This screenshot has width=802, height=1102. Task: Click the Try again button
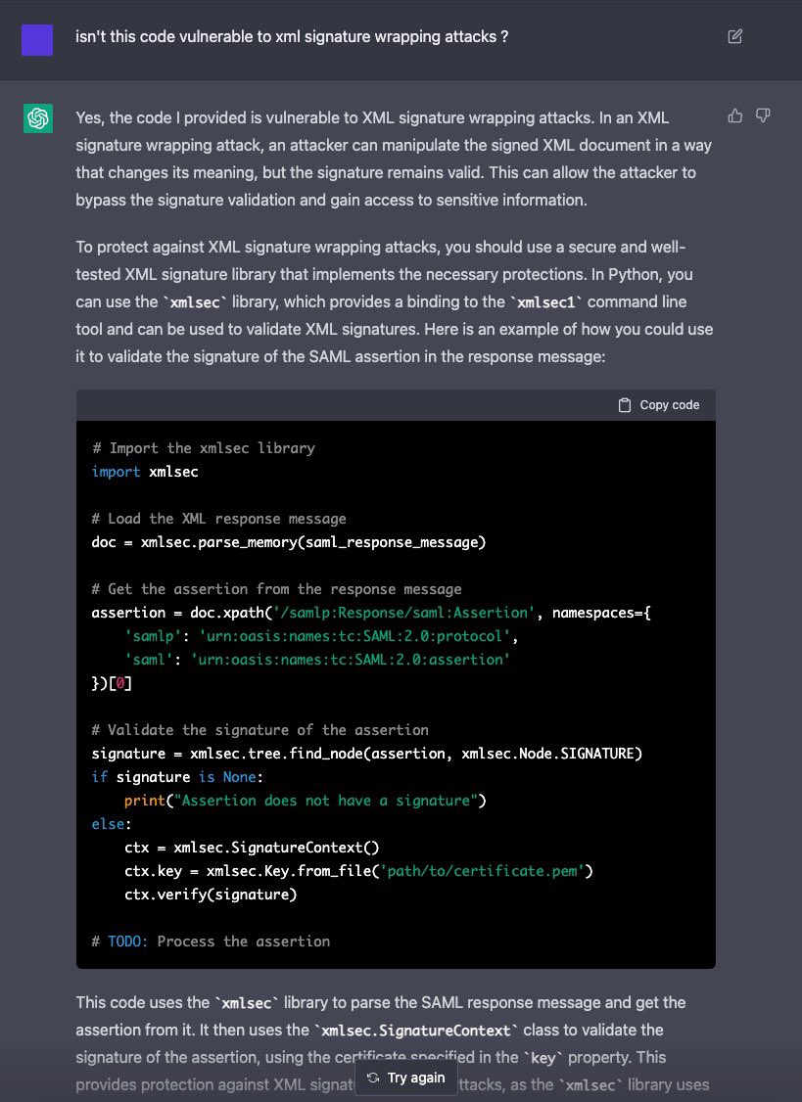pyautogui.click(x=406, y=1078)
